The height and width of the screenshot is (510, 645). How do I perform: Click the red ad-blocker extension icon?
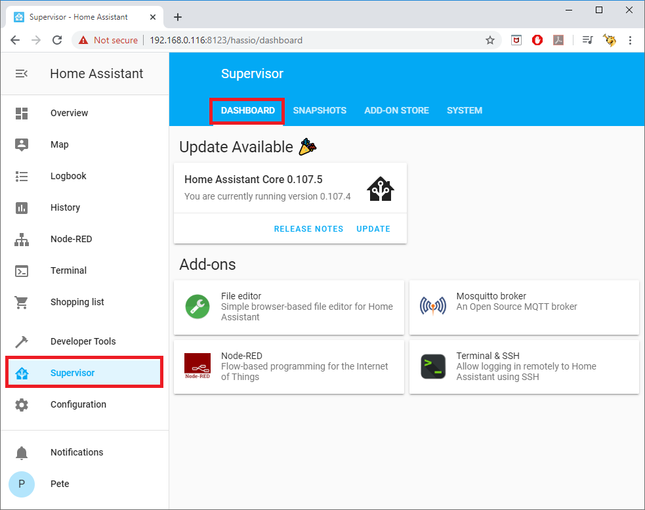[x=537, y=40]
